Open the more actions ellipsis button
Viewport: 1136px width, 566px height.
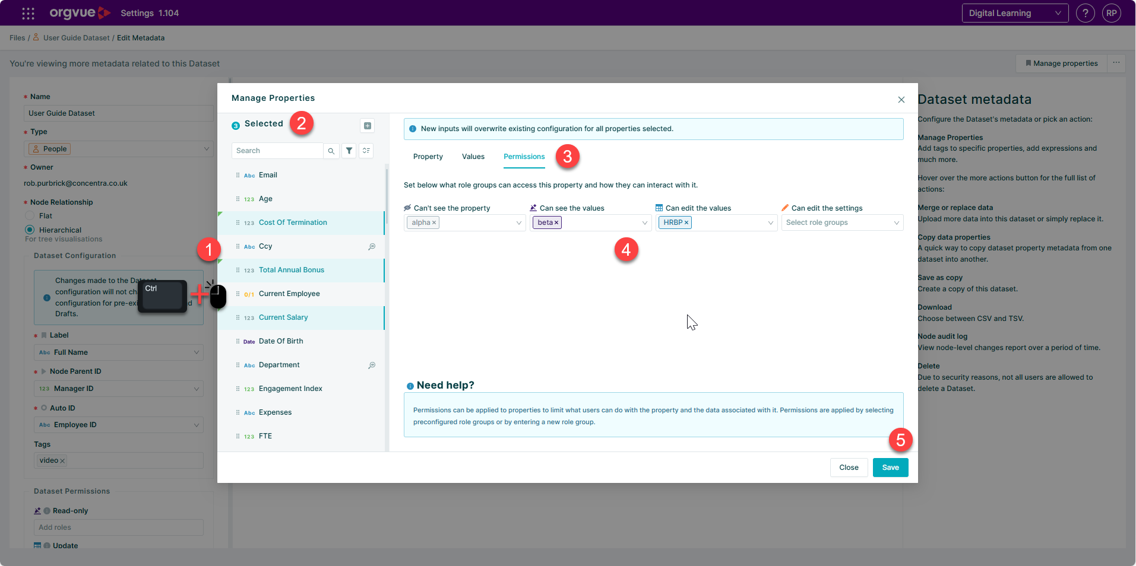pos(1116,63)
